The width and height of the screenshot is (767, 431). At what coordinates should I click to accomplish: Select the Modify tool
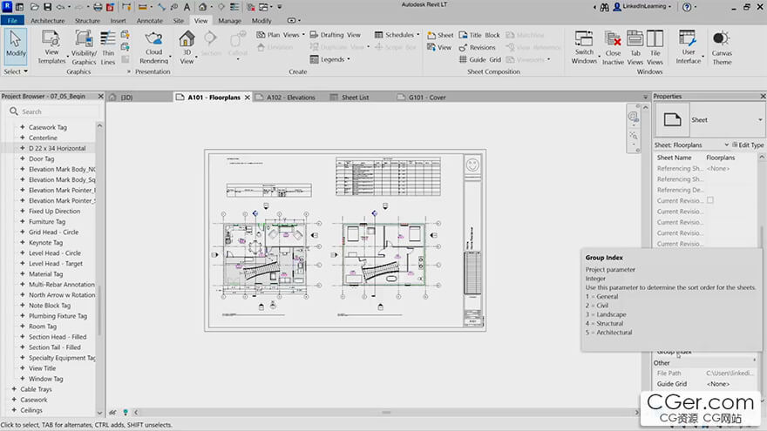(16, 46)
